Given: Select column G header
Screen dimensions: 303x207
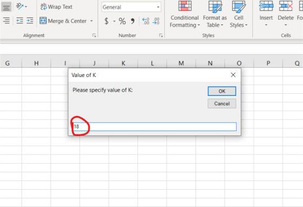Looking at the screenshot, I should tap(11, 63).
